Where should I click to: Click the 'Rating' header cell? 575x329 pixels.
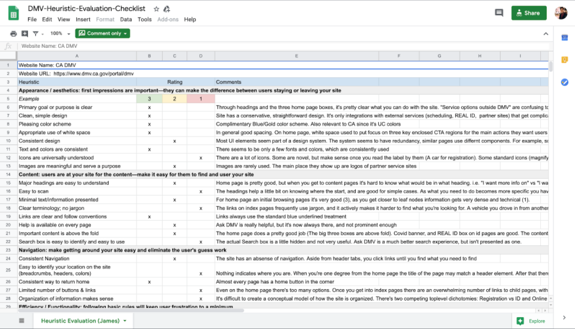pos(174,82)
